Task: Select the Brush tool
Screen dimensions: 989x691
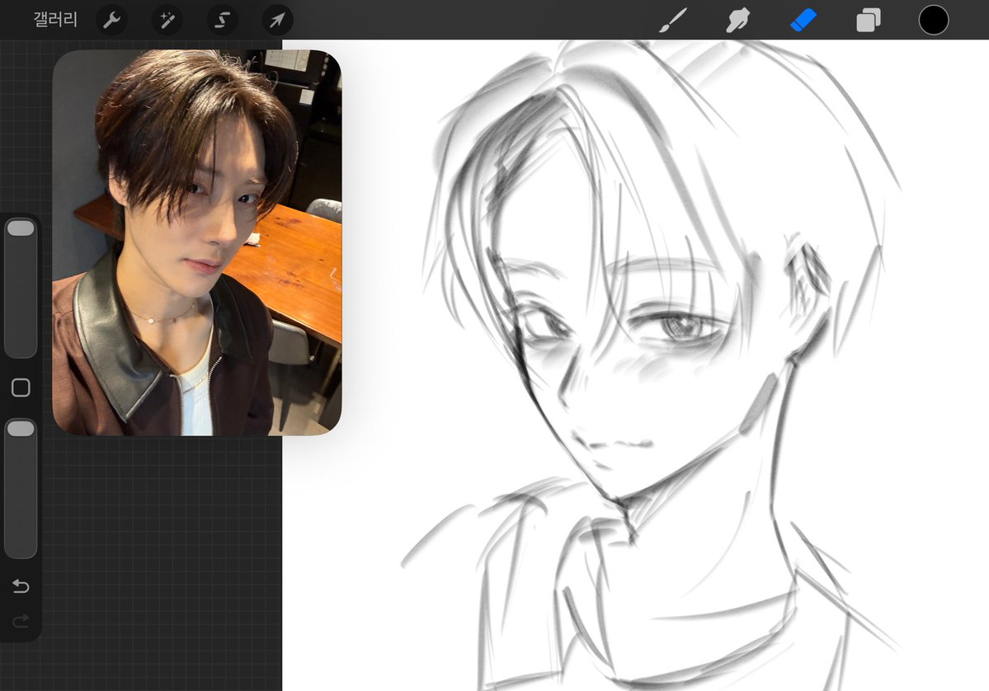Action: click(x=673, y=20)
